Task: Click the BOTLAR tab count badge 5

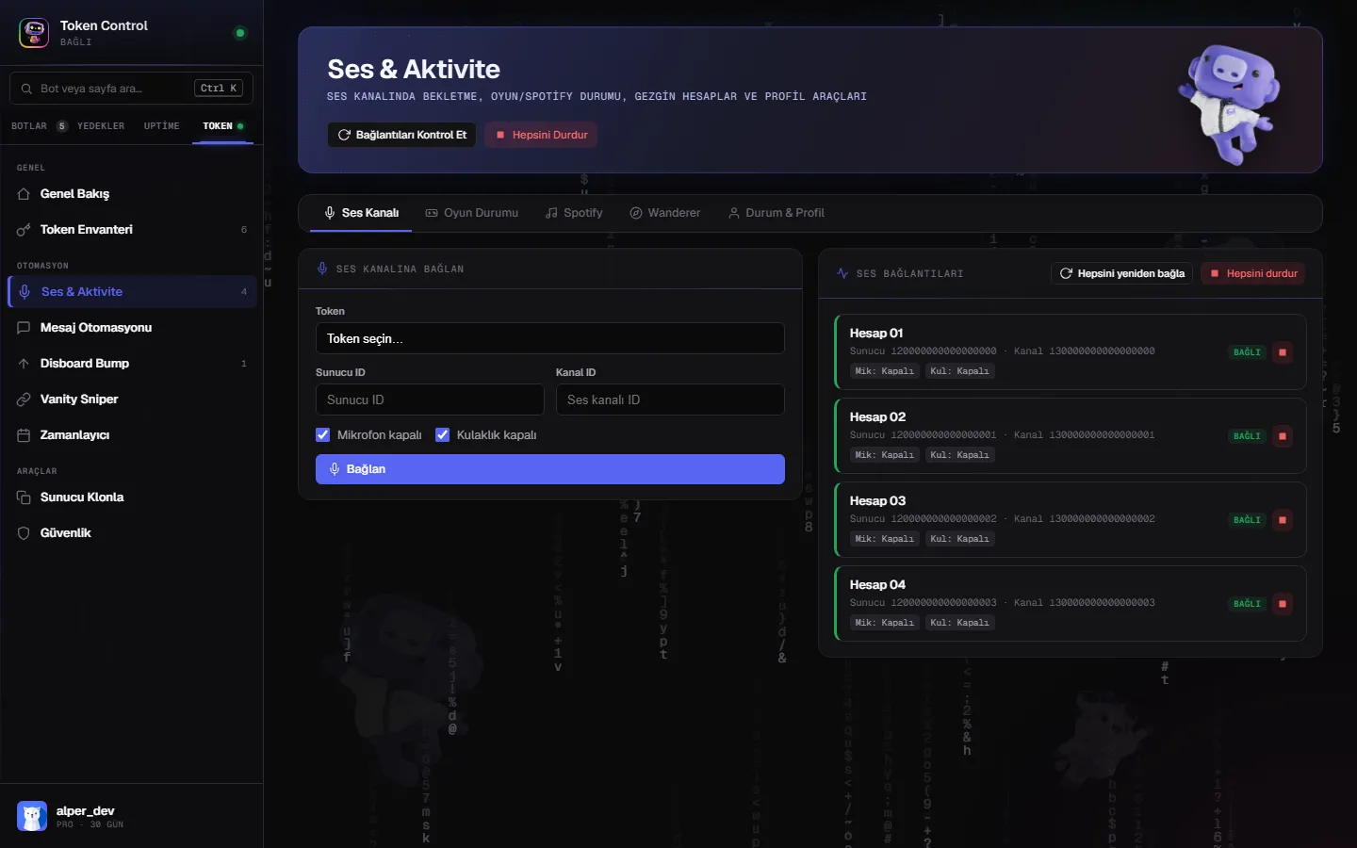Action: pos(62,126)
